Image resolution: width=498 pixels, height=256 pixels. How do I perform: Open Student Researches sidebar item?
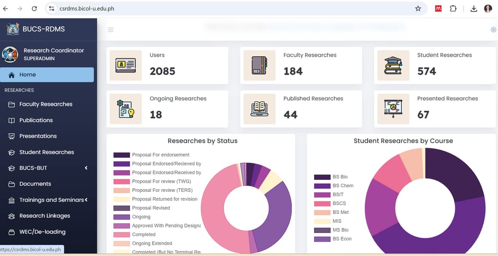coord(47,152)
